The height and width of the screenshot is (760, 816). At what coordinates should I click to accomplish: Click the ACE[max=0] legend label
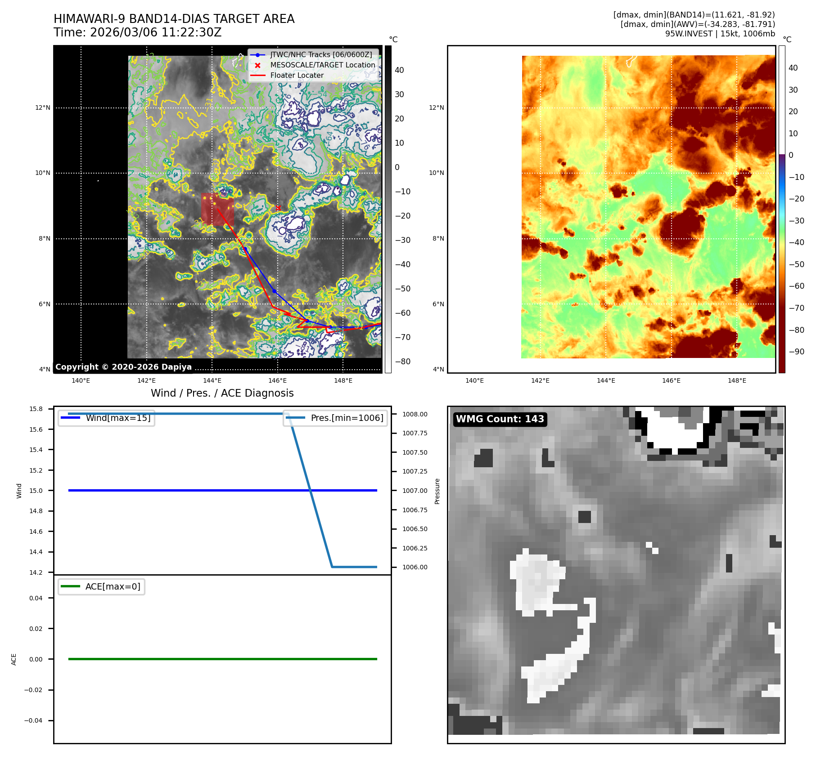[113, 586]
